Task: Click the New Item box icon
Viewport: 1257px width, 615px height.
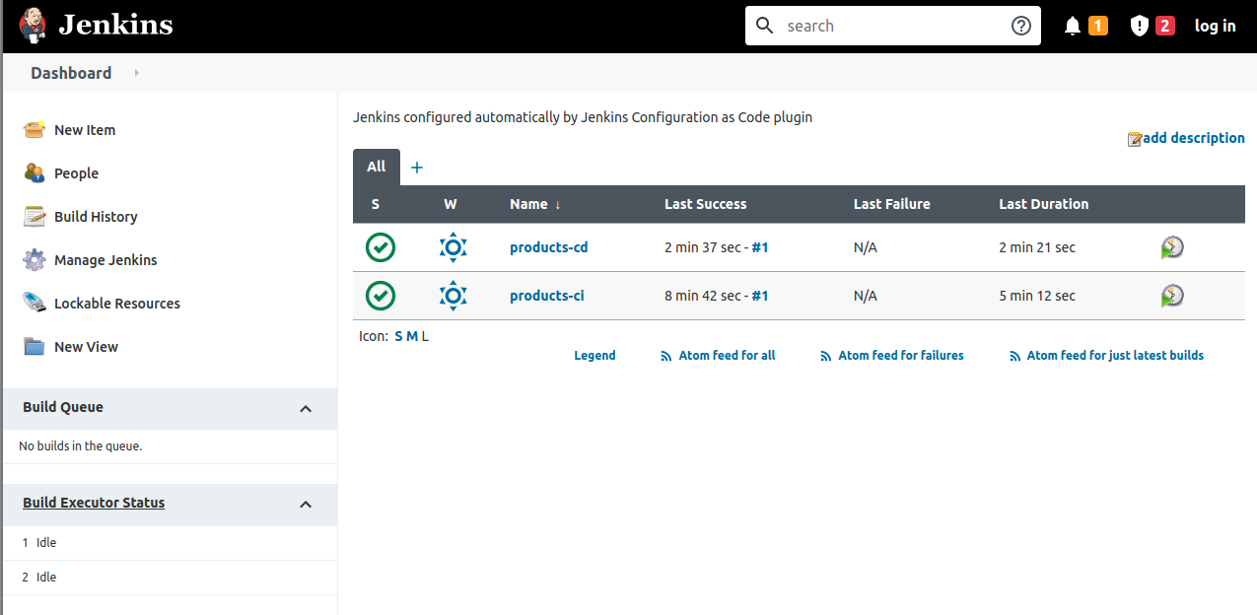Action: pos(35,130)
